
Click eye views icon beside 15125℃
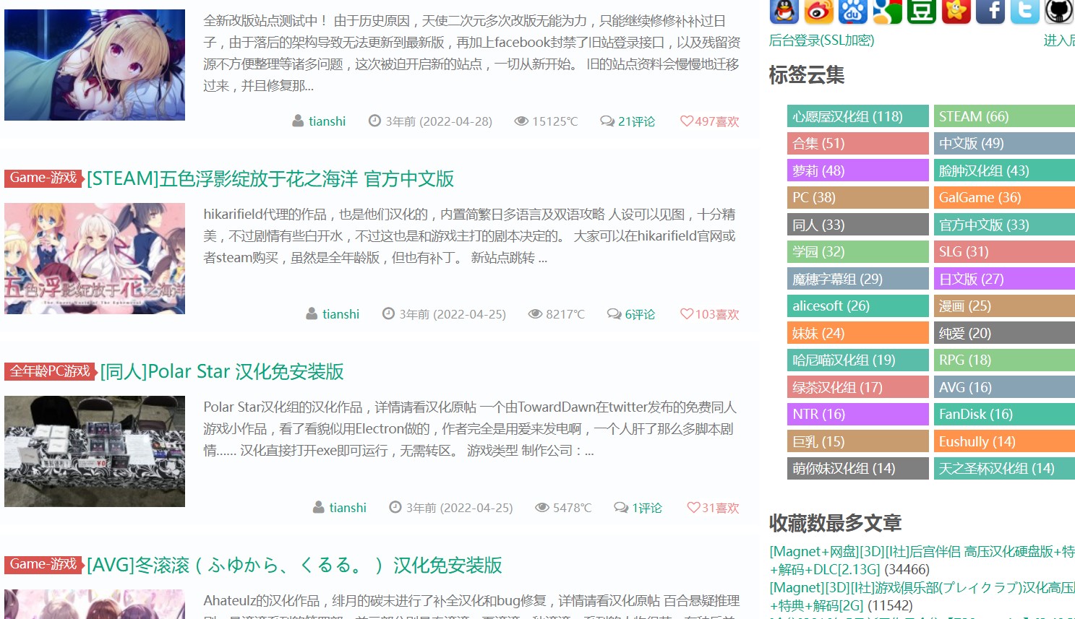pyautogui.click(x=521, y=121)
